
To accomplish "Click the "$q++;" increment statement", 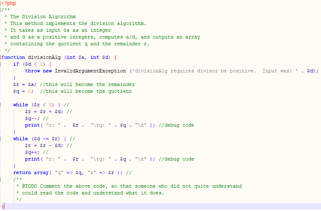I will (32, 152).
